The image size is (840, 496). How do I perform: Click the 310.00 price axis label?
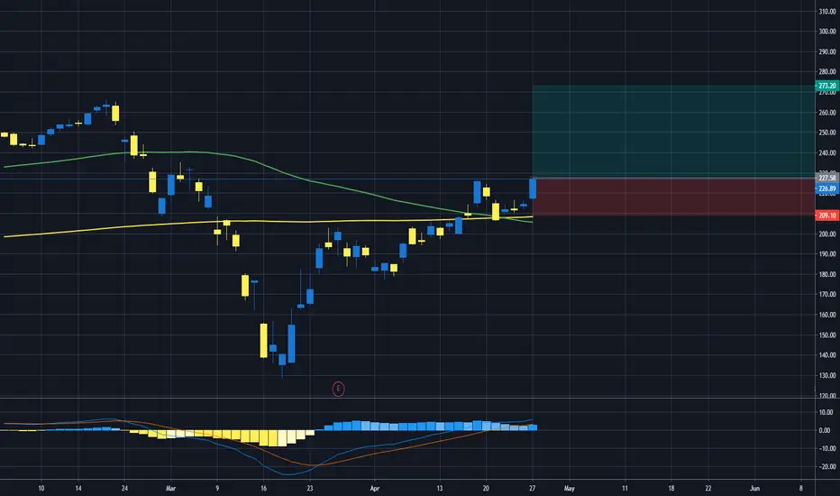pyautogui.click(x=827, y=11)
